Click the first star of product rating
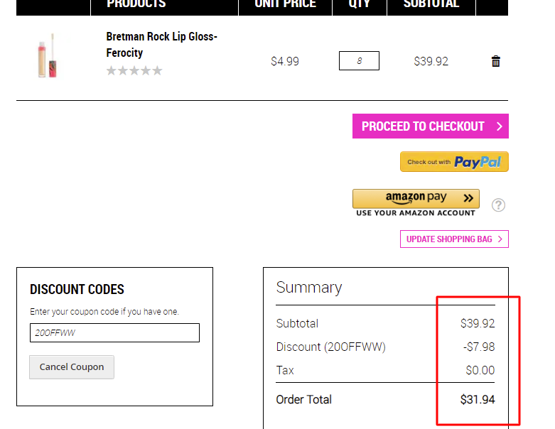Image resolution: width=555 pixels, height=429 pixels. tap(111, 71)
